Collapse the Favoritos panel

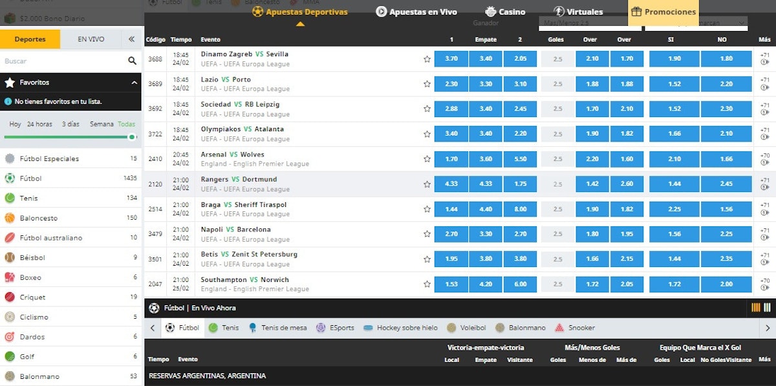point(134,83)
